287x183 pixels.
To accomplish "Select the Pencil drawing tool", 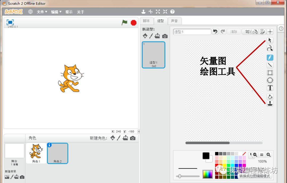I will point(270,58).
